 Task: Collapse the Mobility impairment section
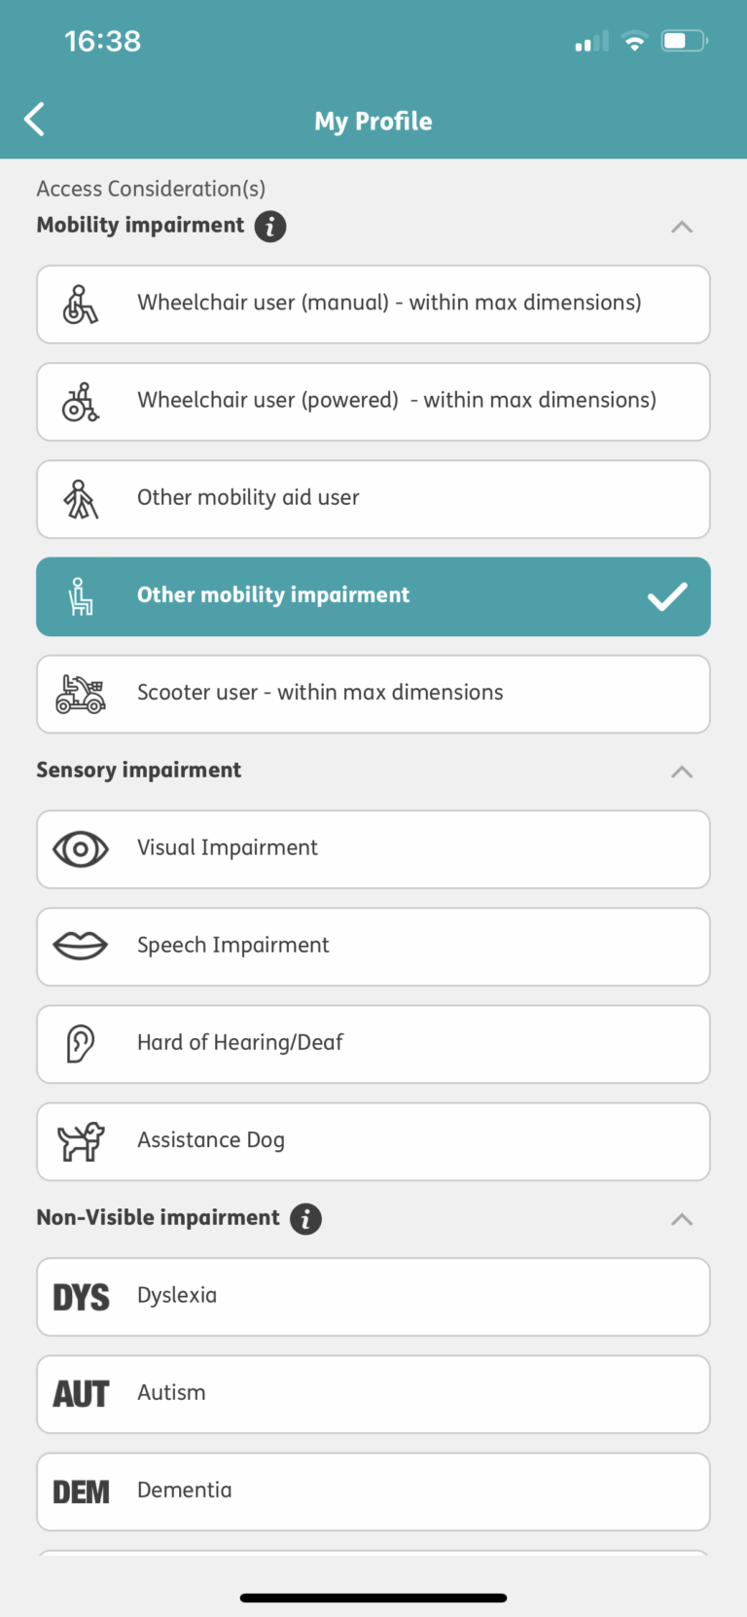point(682,226)
